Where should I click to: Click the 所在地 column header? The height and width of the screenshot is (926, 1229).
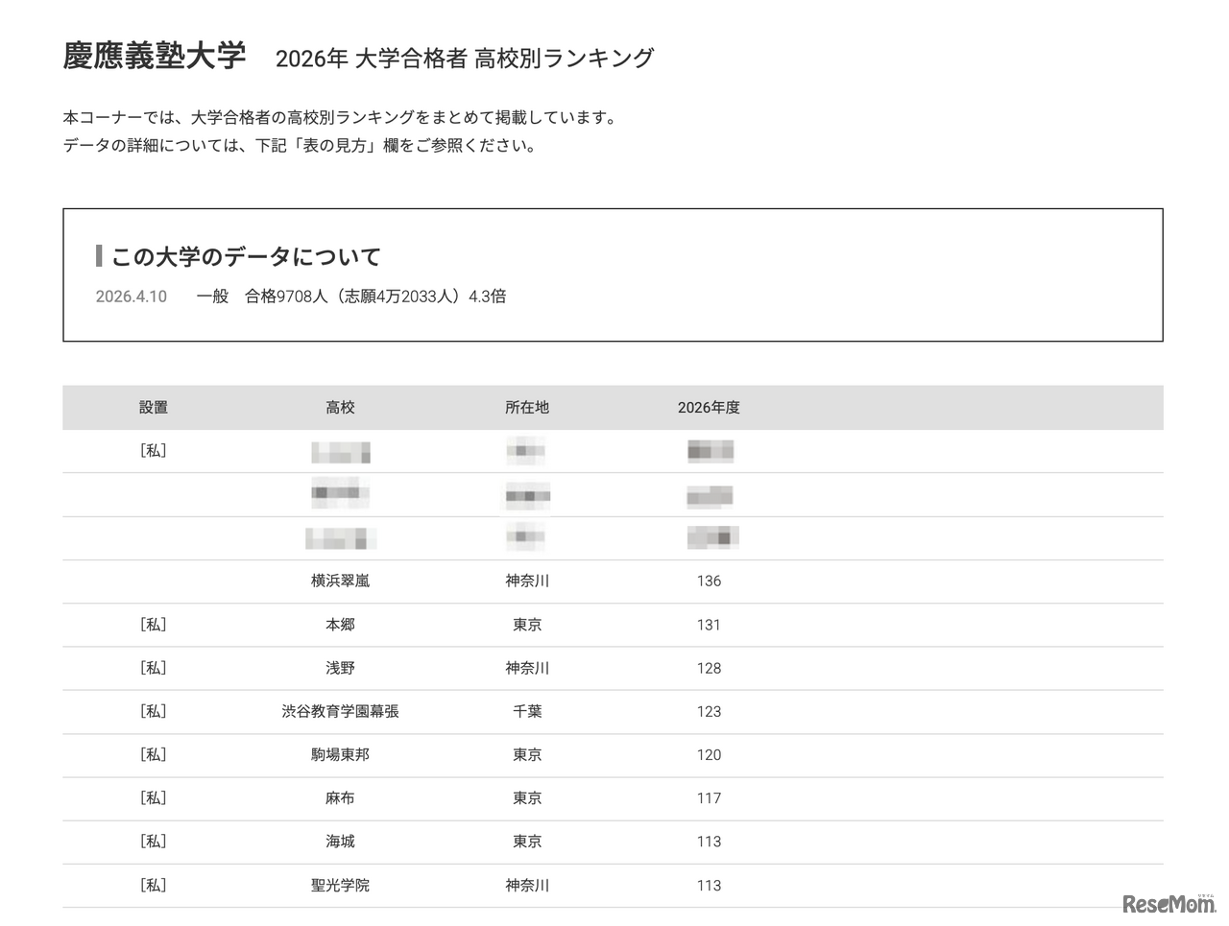[x=526, y=407]
